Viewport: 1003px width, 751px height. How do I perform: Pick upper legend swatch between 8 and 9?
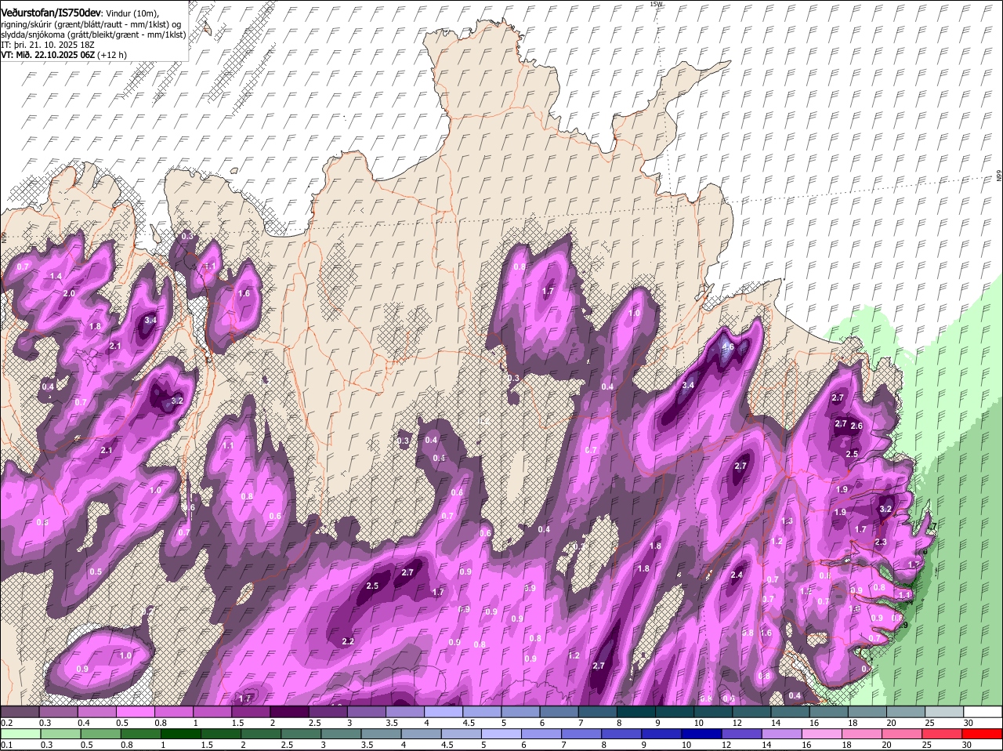coord(635,712)
